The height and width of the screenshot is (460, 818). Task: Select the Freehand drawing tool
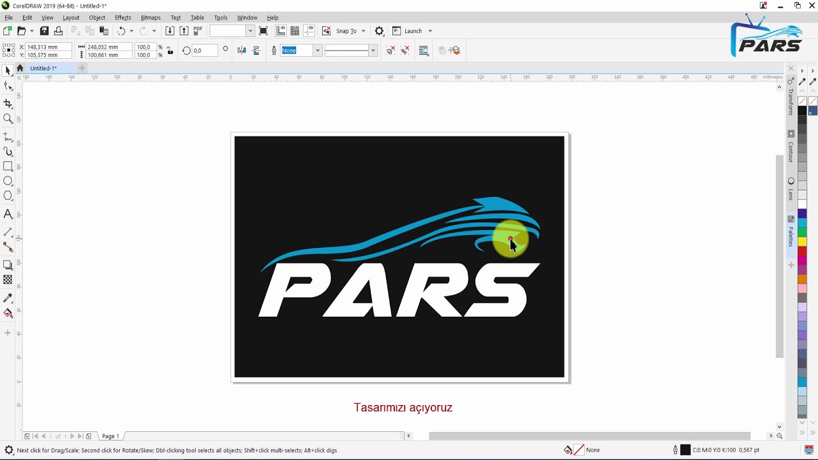(8, 137)
